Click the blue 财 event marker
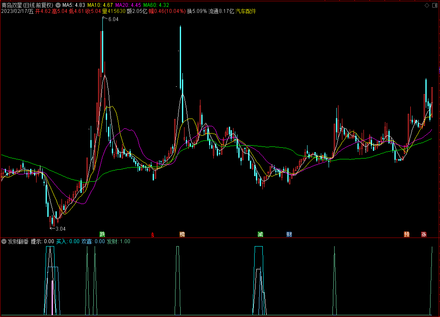 click(289, 235)
